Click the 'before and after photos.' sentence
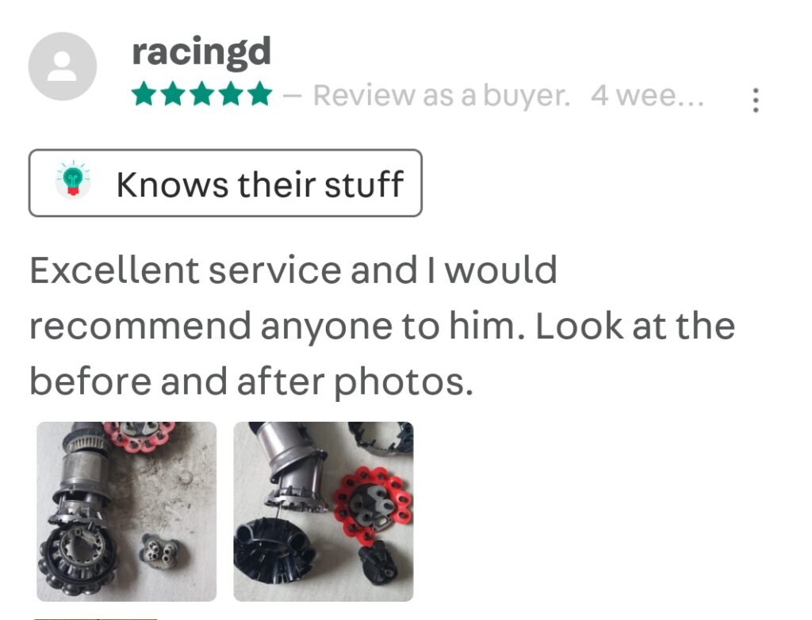 [251, 382]
